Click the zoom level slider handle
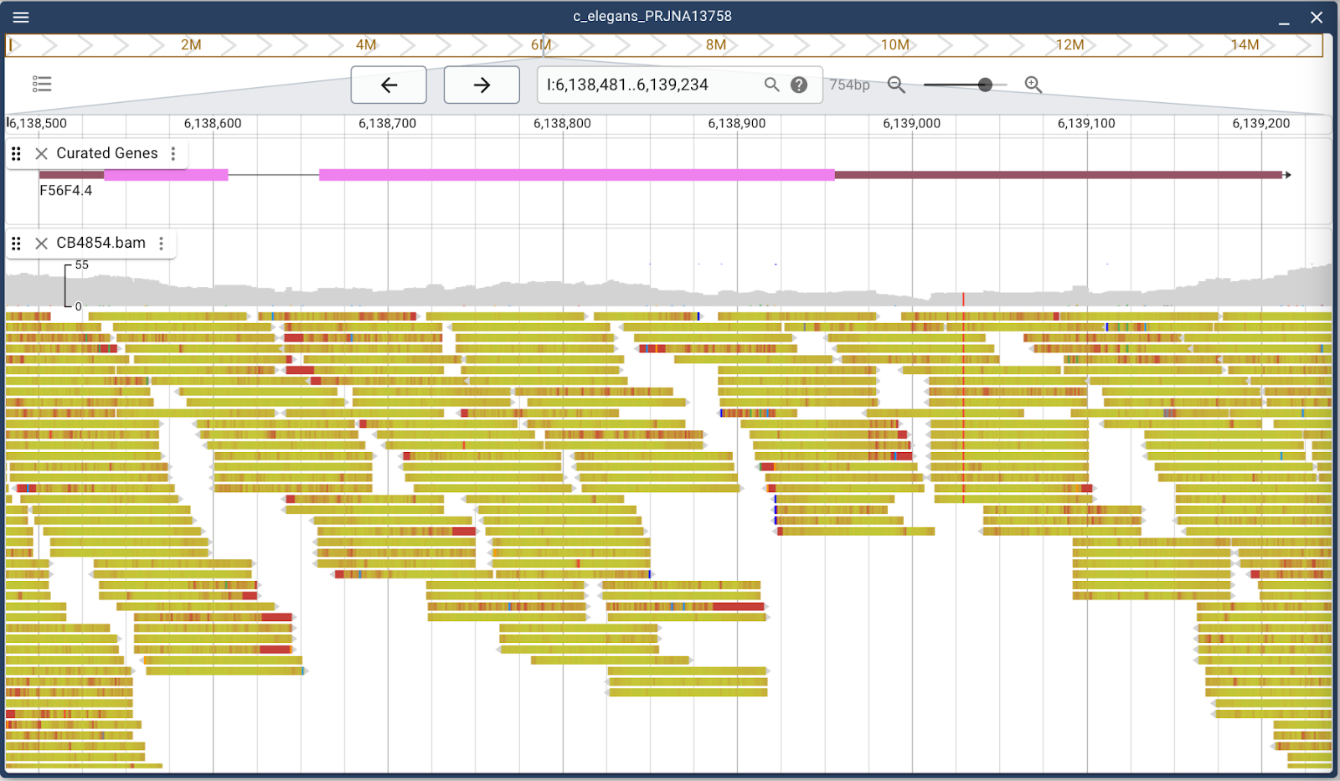This screenshot has height=781, width=1340. [985, 85]
